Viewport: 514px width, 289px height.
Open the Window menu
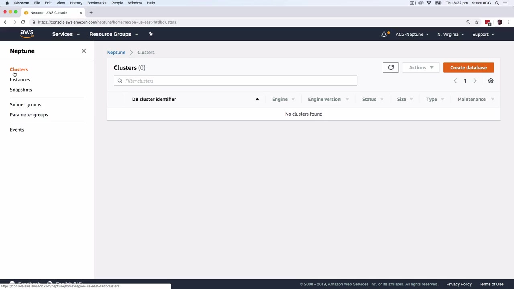point(135,3)
